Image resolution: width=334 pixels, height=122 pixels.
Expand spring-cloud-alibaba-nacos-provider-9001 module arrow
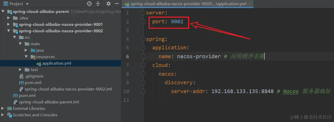[x=9, y=25]
